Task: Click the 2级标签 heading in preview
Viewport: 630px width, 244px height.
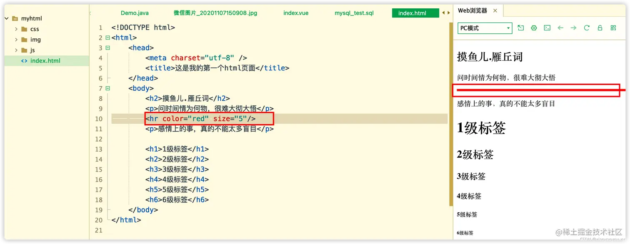Action: coord(475,154)
